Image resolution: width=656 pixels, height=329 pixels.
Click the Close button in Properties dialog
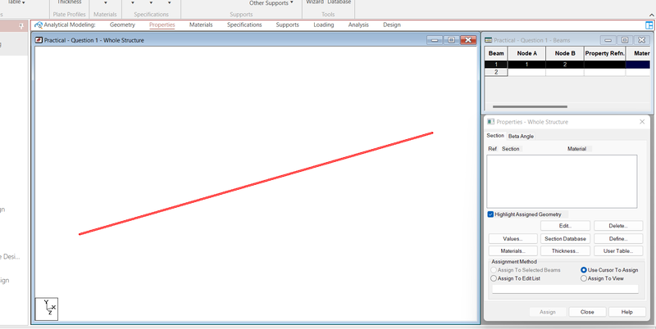(587, 312)
